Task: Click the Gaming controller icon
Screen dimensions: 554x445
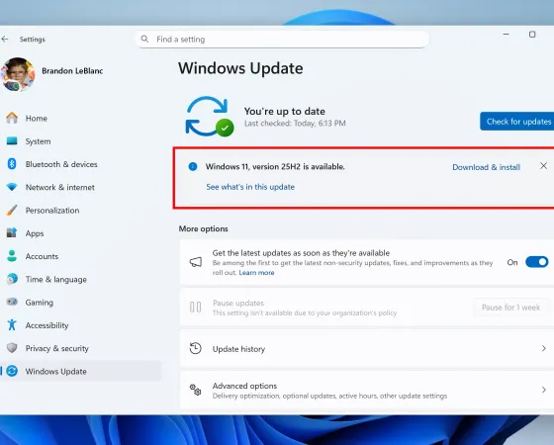Action: [12, 302]
